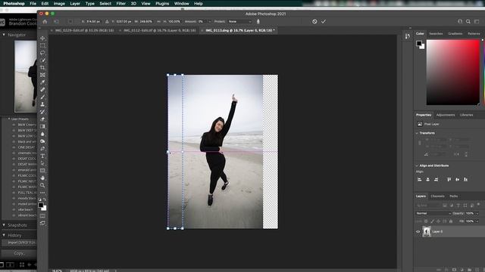The height and width of the screenshot is (272, 485).
Task: Select the Horizontal Type tool
Action: tap(42, 156)
